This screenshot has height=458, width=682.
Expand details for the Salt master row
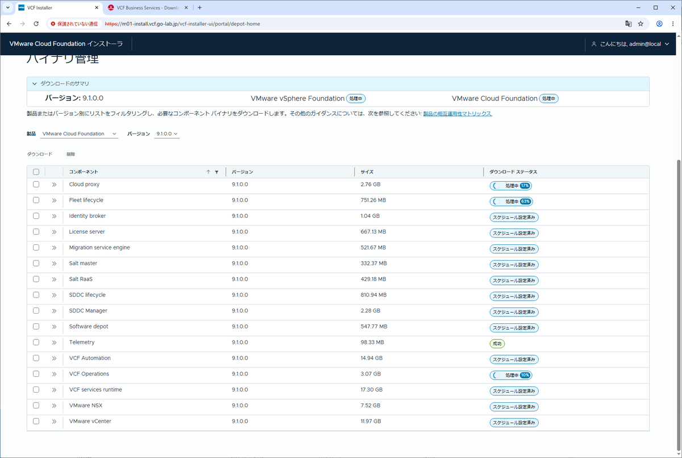[54, 264]
